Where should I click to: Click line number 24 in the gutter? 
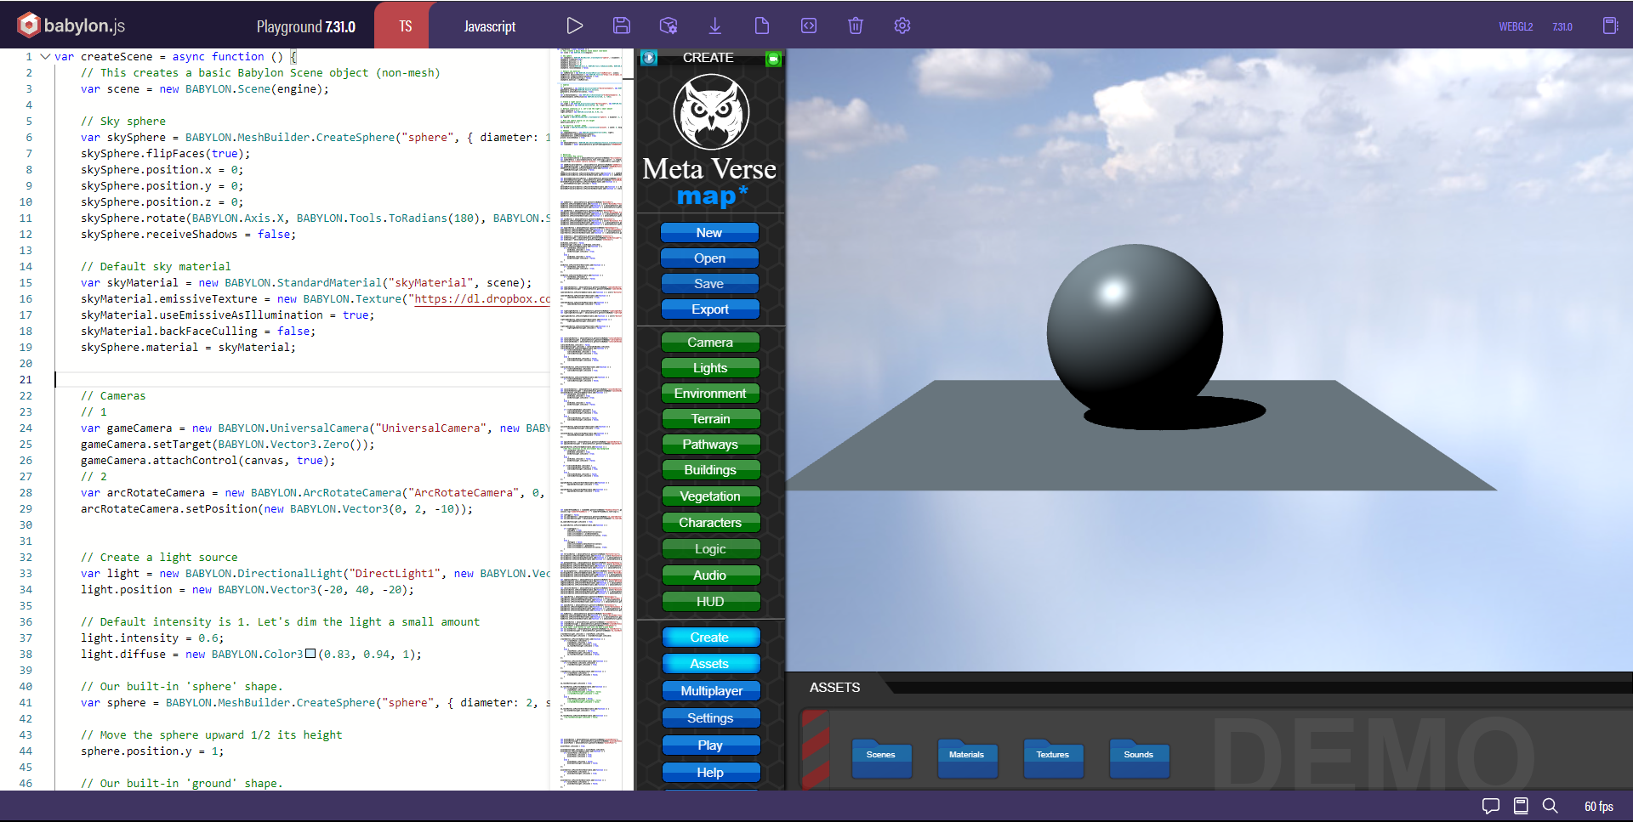26,428
